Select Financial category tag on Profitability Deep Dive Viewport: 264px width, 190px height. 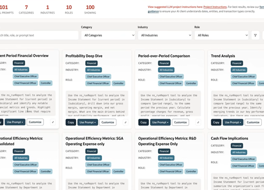[92, 63]
